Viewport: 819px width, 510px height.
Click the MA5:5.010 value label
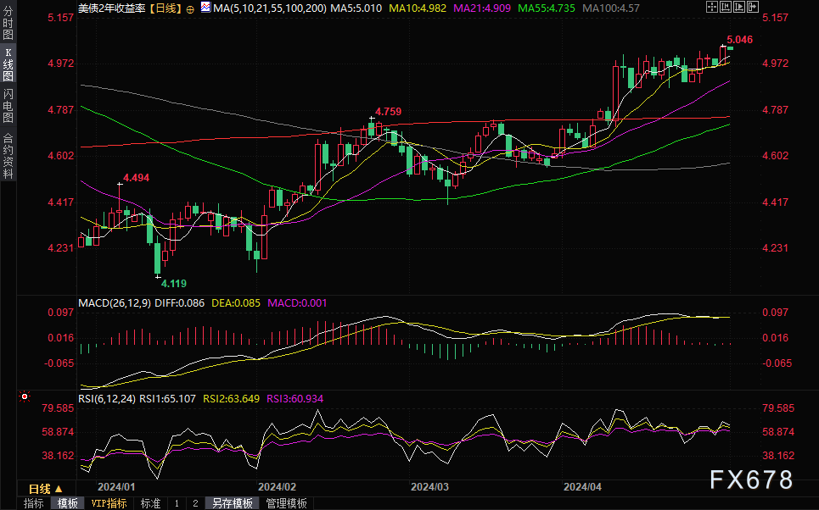(x=356, y=8)
